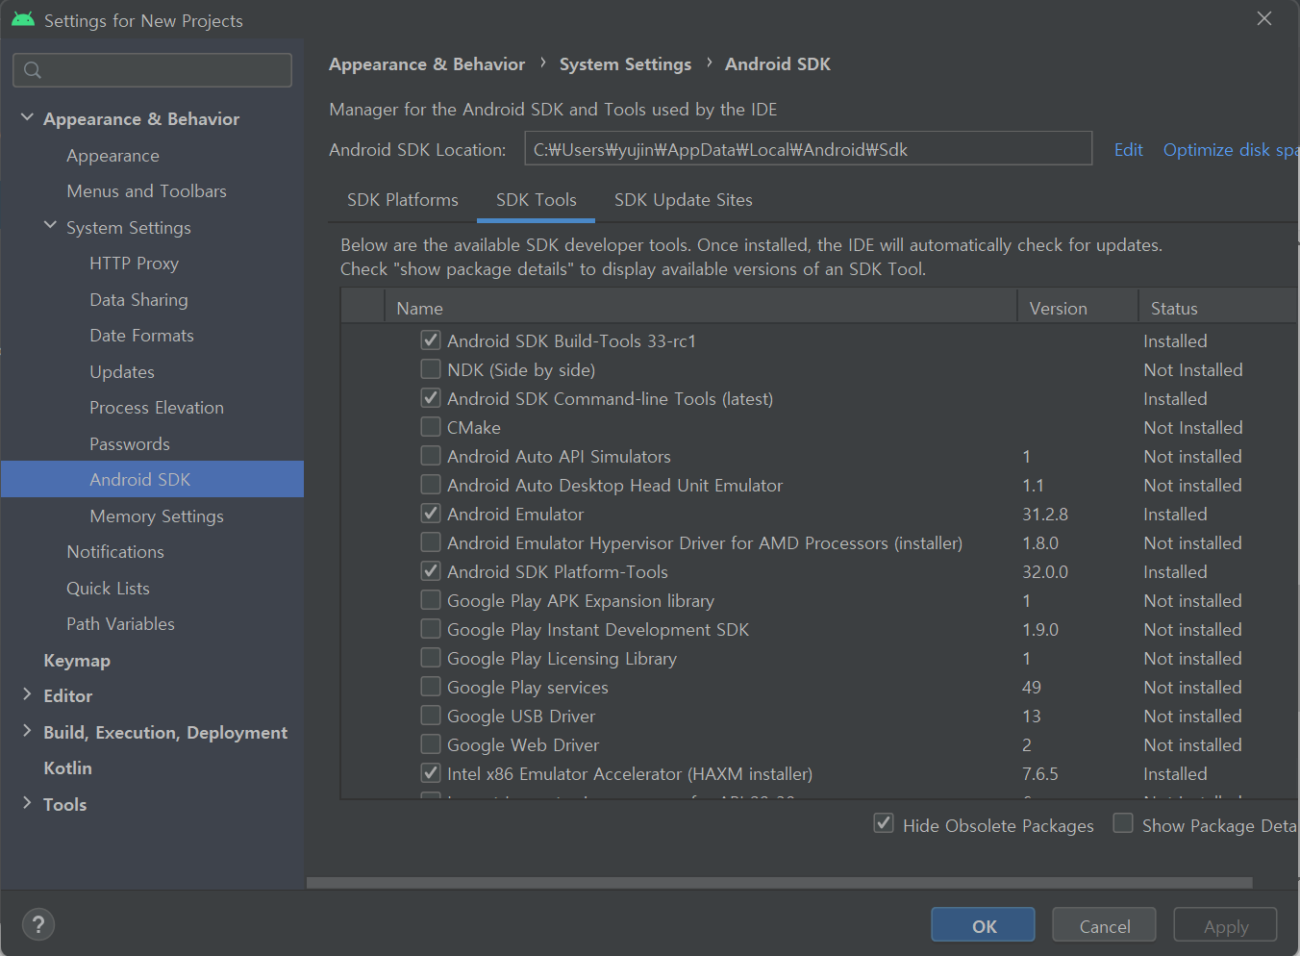The height and width of the screenshot is (956, 1300).
Task: Open Process Elevation settings
Action: click(x=156, y=408)
